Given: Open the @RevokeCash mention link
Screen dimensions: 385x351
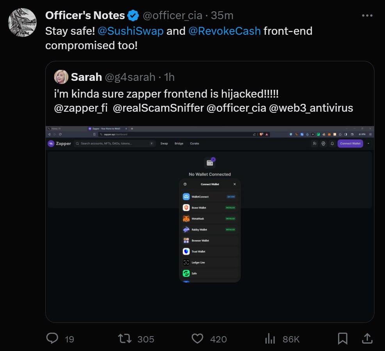Looking at the screenshot, I should coord(225,31).
